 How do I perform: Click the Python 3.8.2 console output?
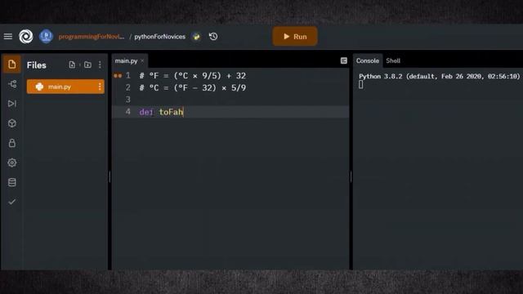point(440,76)
